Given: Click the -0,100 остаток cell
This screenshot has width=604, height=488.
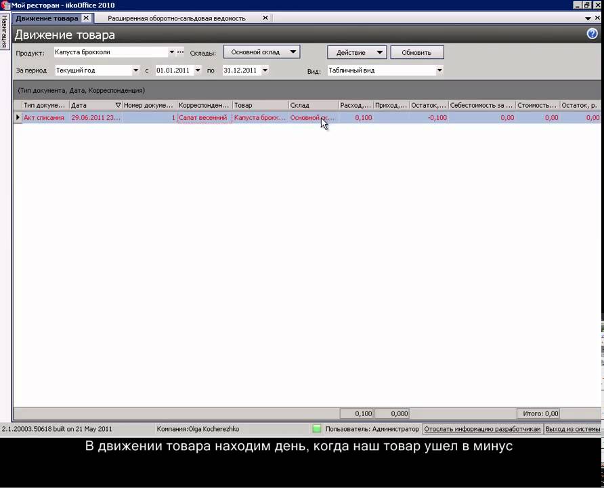Looking at the screenshot, I should coord(429,117).
